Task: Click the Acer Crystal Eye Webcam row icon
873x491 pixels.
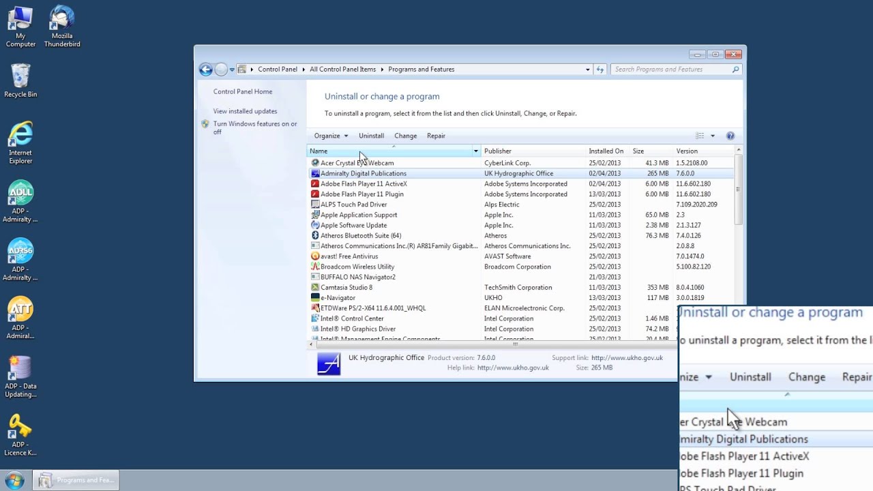Action: pyautogui.click(x=314, y=163)
